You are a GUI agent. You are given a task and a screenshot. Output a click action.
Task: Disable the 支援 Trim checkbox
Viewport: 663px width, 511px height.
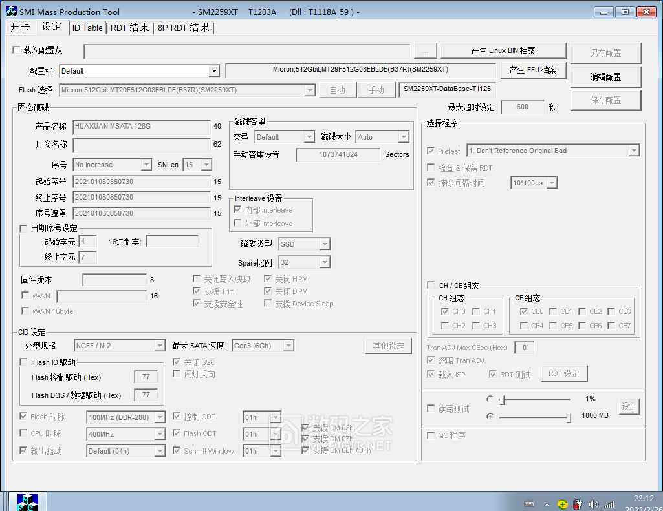pyautogui.click(x=197, y=291)
